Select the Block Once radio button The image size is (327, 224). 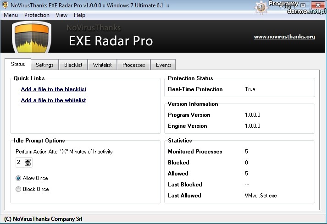[x=18, y=189]
